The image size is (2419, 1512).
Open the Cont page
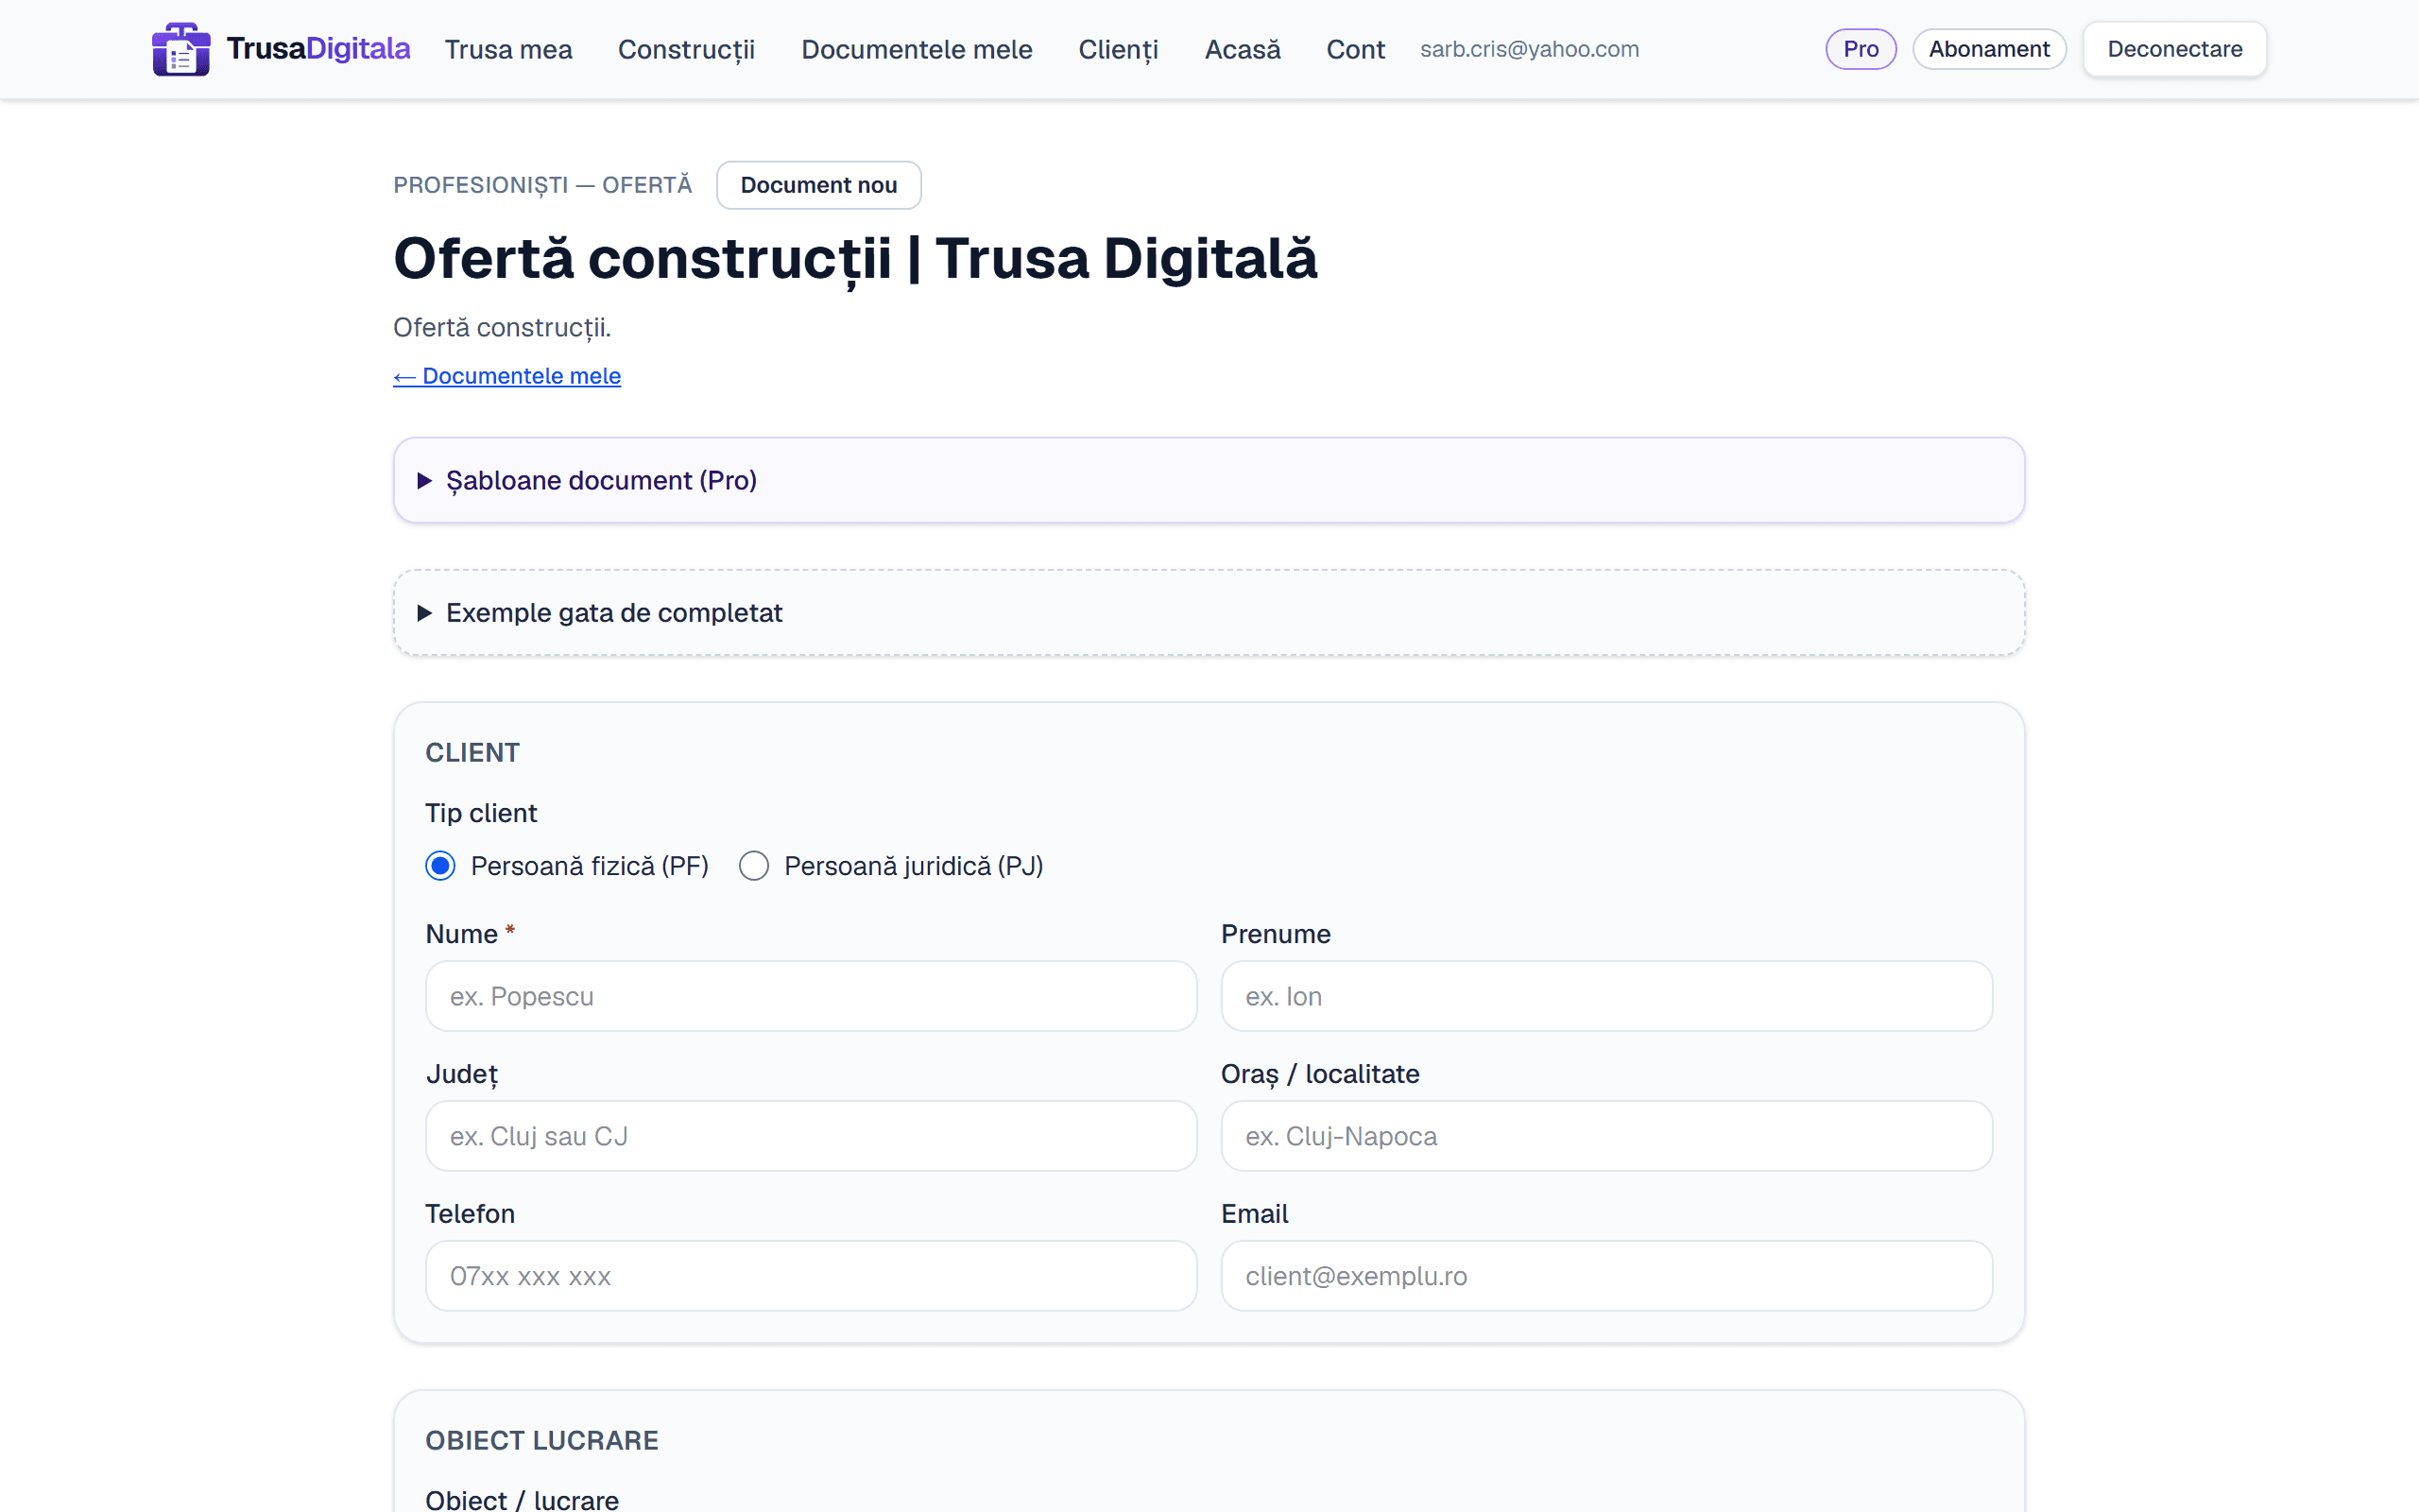(x=1354, y=49)
